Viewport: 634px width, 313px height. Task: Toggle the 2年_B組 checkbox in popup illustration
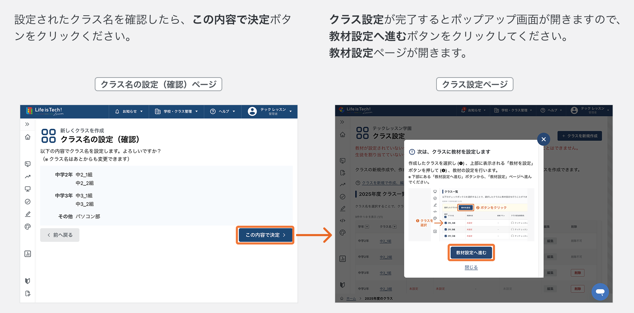(446, 230)
